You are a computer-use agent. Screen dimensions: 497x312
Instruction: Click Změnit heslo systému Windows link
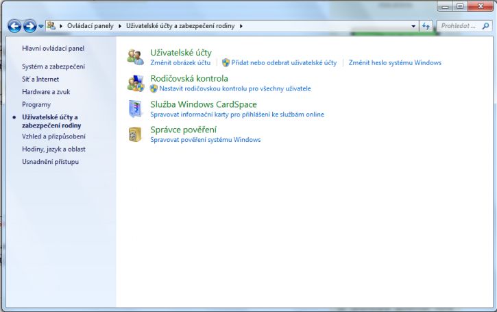click(x=395, y=63)
